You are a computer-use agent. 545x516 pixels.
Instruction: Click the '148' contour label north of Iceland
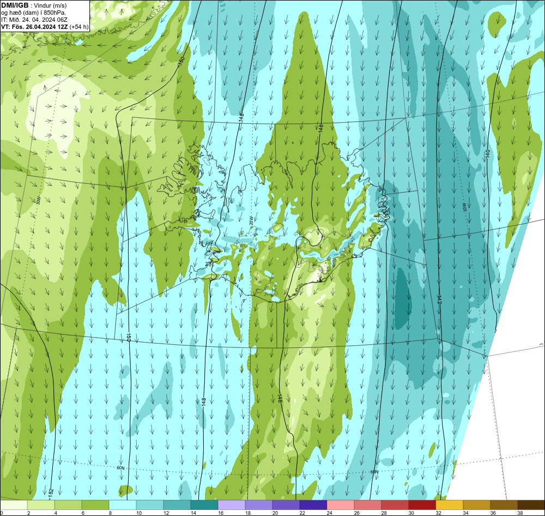pos(241,118)
